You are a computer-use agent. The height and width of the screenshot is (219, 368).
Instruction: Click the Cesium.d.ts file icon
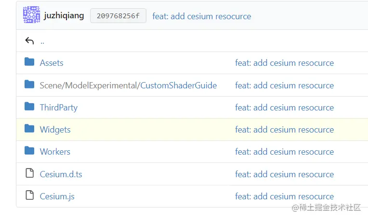[29, 174]
